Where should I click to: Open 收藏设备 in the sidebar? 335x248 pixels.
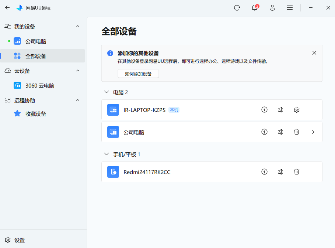pos(42,113)
